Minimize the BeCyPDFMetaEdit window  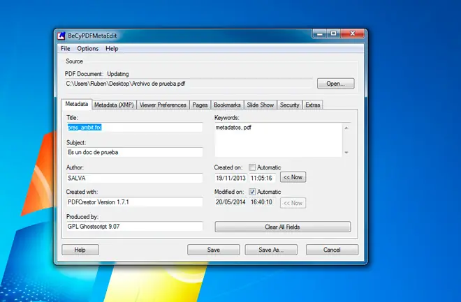(x=320, y=33)
